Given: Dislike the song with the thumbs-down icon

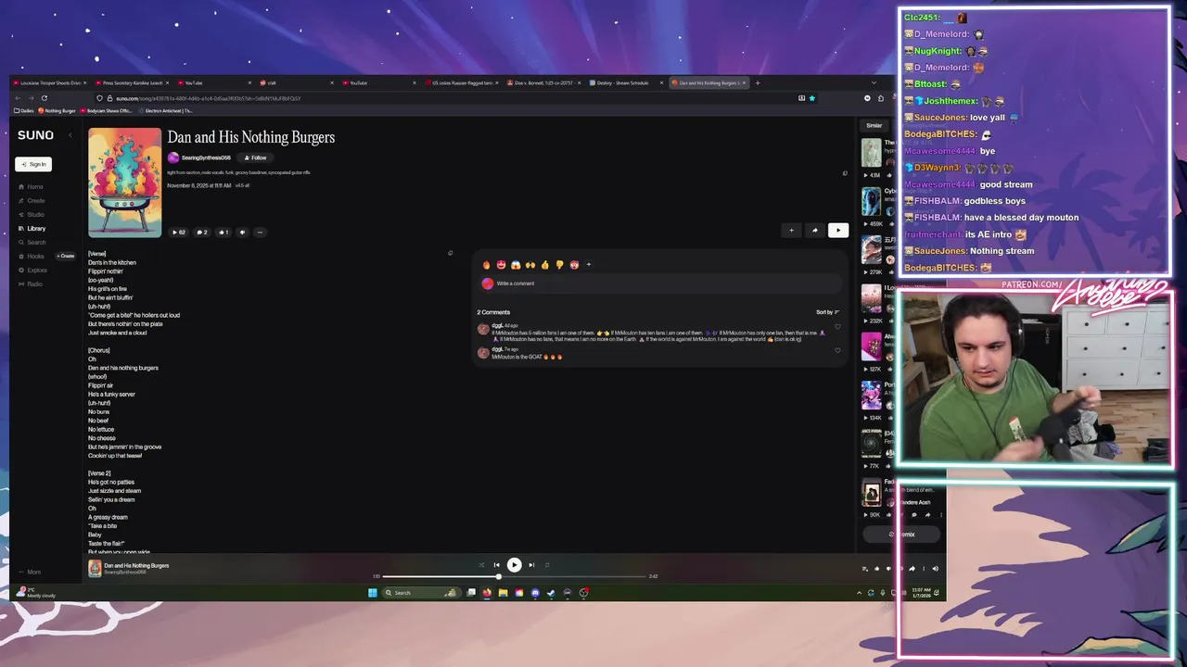Looking at the screenshot, I should (242, 232).
